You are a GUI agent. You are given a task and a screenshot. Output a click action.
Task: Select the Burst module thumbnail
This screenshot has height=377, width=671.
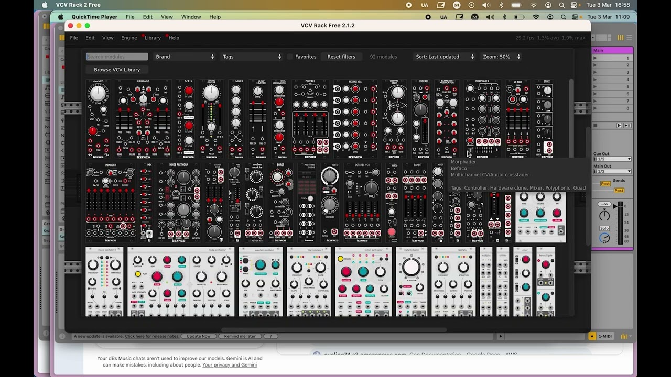point(280,203)
